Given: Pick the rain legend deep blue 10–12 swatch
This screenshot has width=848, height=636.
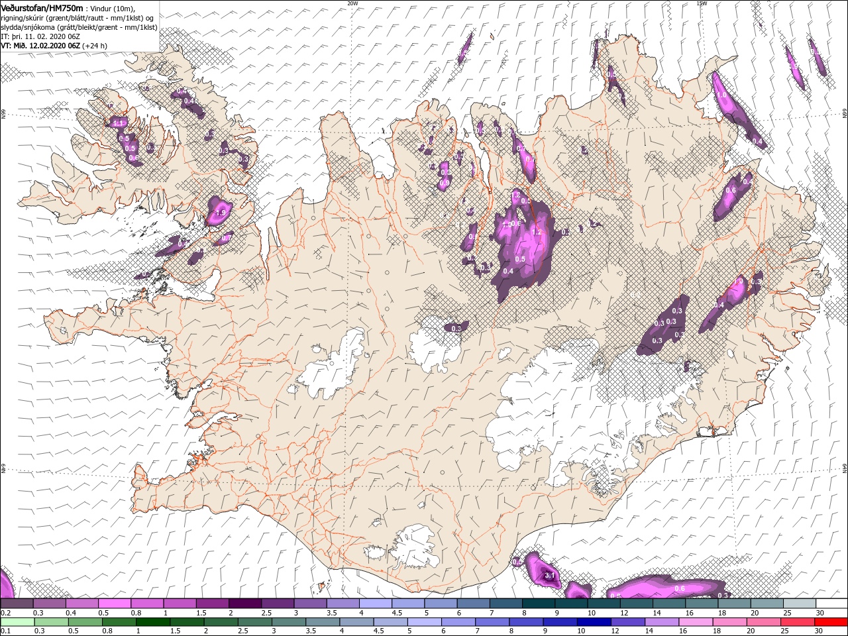Looking at the screenshot, I should click(594, 622).
